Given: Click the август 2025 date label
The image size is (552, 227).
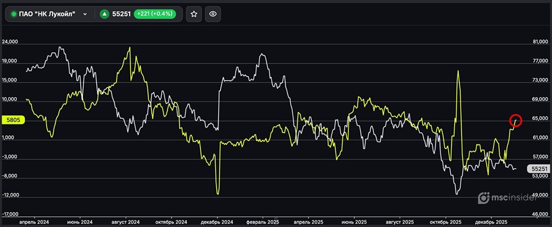Looking at the screenshot, I should tap(400, 223).
